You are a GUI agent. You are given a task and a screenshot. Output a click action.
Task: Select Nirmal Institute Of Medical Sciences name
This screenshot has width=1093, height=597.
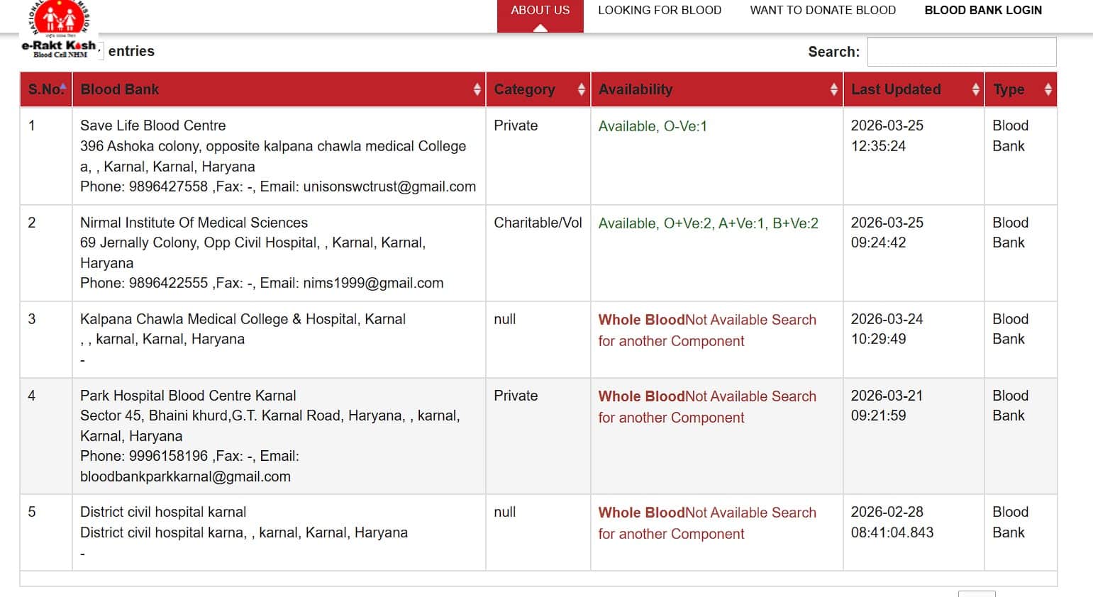tap(194, 223)
